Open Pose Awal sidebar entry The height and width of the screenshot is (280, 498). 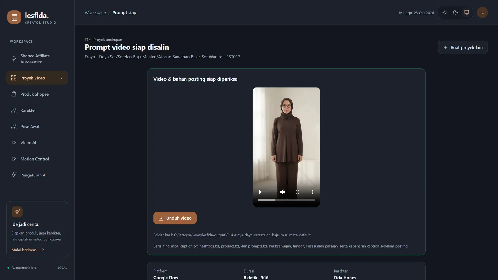point(37,127)
